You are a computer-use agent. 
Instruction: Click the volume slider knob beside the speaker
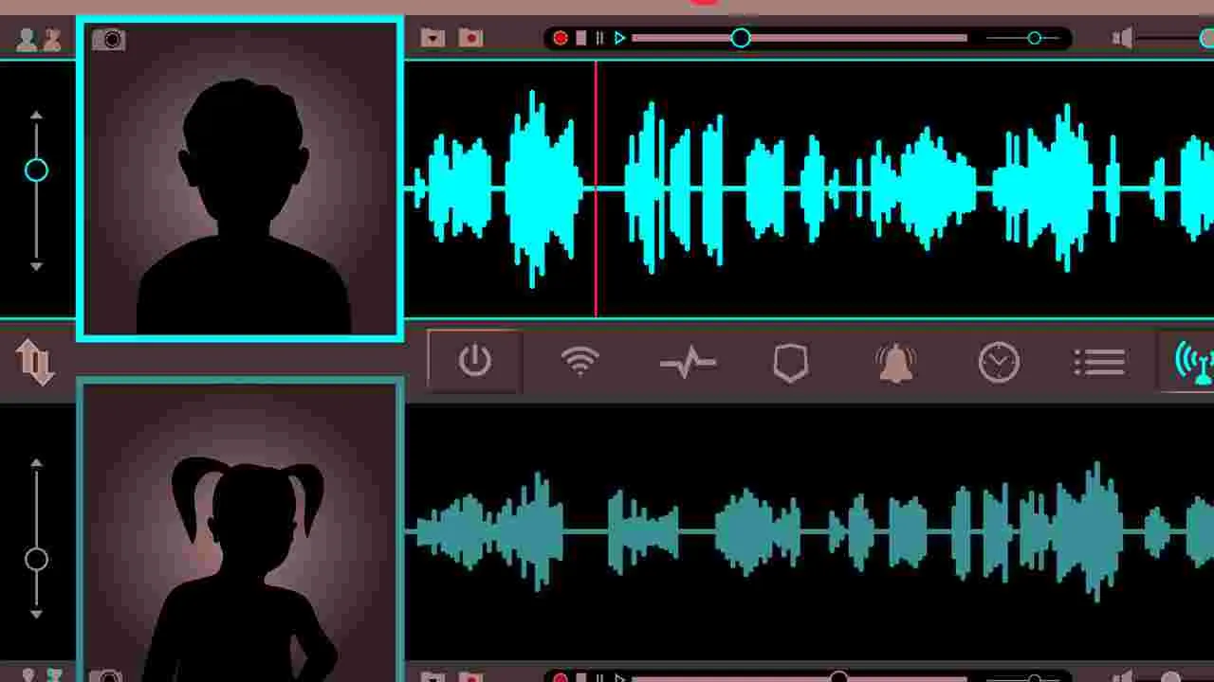[x=1207, y=39]
